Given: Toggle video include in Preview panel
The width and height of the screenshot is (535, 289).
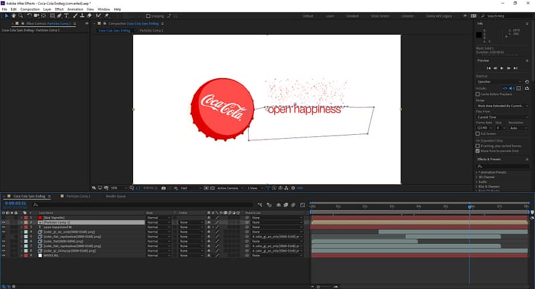Looking at the screenshot, I should [x=505, y=88].
